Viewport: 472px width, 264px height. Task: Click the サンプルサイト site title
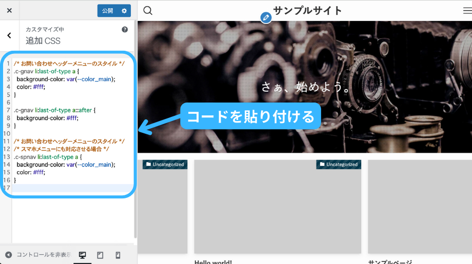pyautogui.click(x=307, y=11)
